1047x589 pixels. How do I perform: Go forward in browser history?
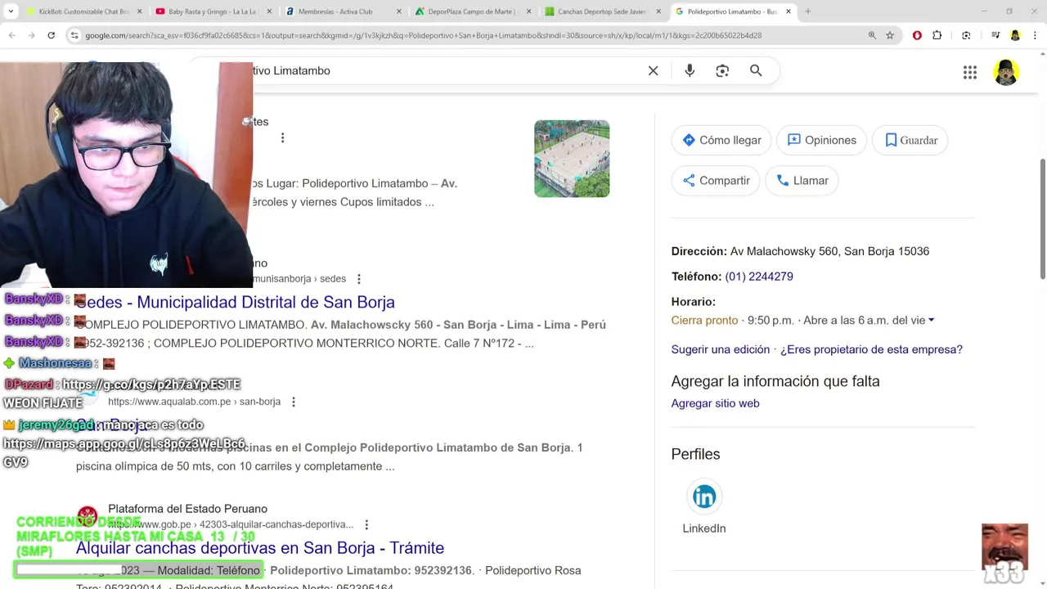[x=31, y=35]
